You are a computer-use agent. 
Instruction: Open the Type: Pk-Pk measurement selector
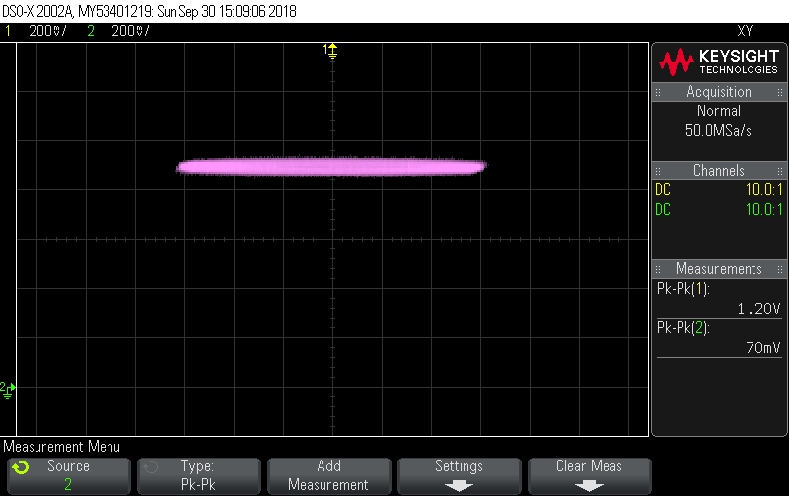click(x=199, y=475)
